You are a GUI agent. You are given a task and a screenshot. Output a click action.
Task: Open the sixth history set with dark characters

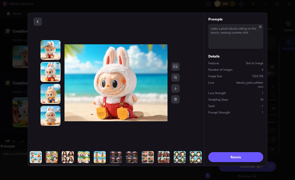coord(116,157)
